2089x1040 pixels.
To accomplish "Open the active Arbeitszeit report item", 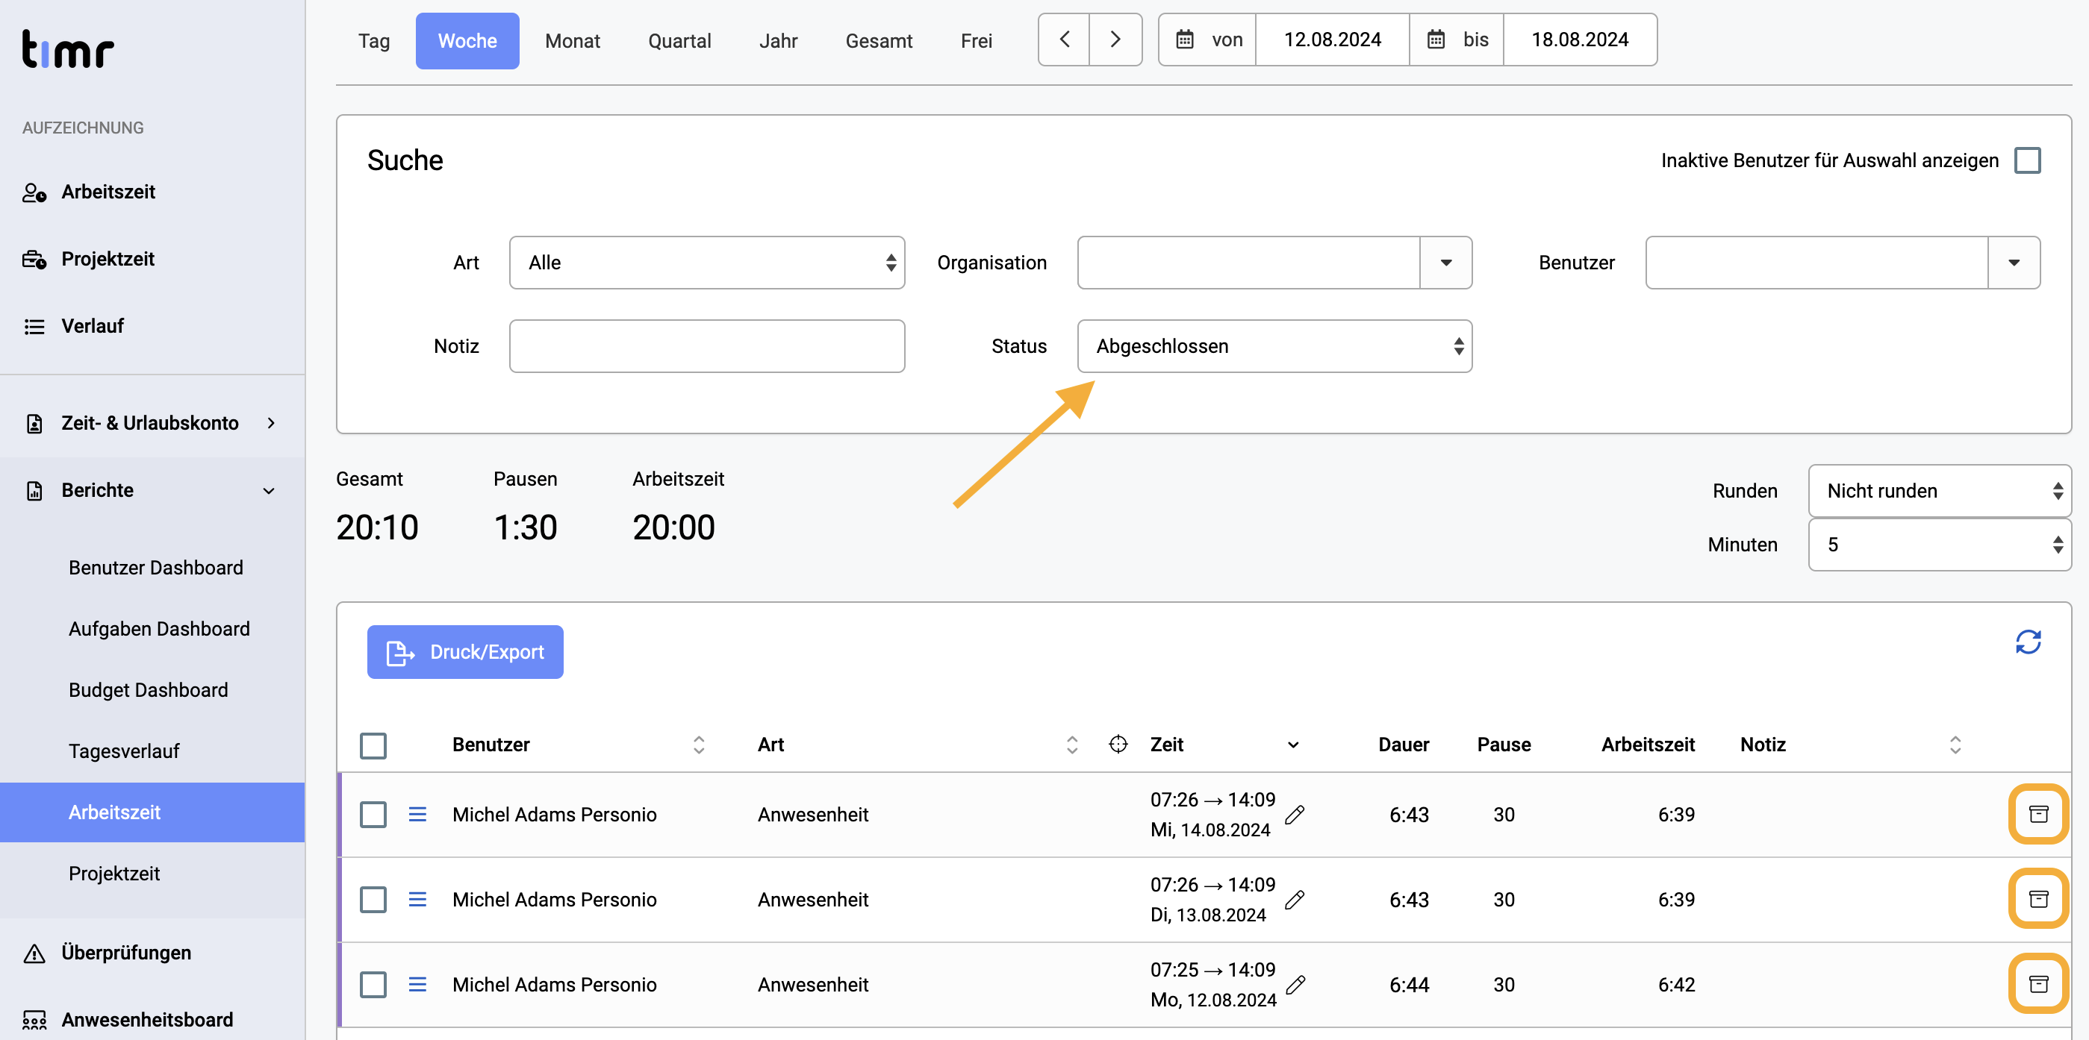I will coord(152,812).
